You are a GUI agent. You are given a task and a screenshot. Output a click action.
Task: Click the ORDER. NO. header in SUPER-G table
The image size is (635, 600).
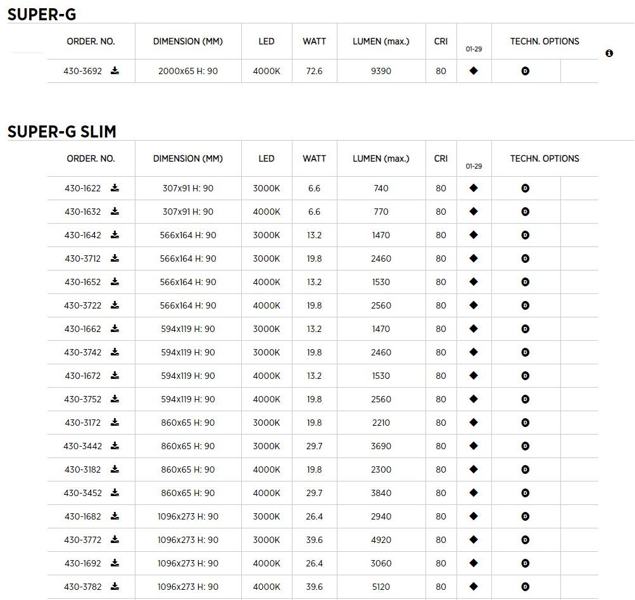pyautogui.click(x=91, y=41)
